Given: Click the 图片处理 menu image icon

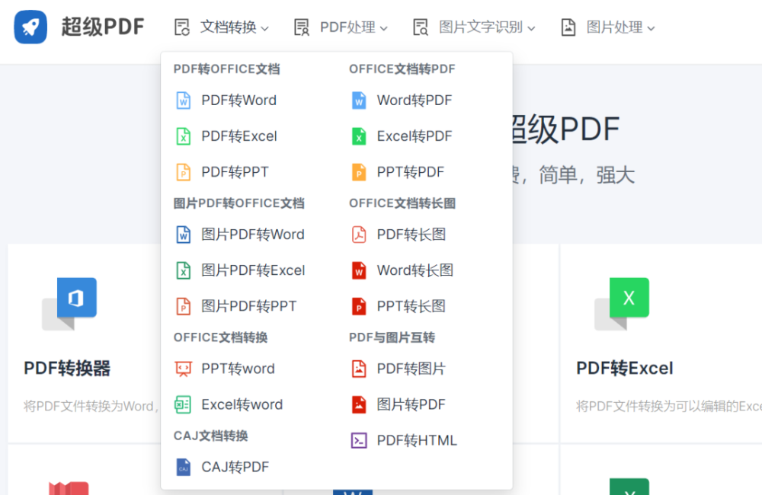Looking at the screenshot, I should coord(568,27).
